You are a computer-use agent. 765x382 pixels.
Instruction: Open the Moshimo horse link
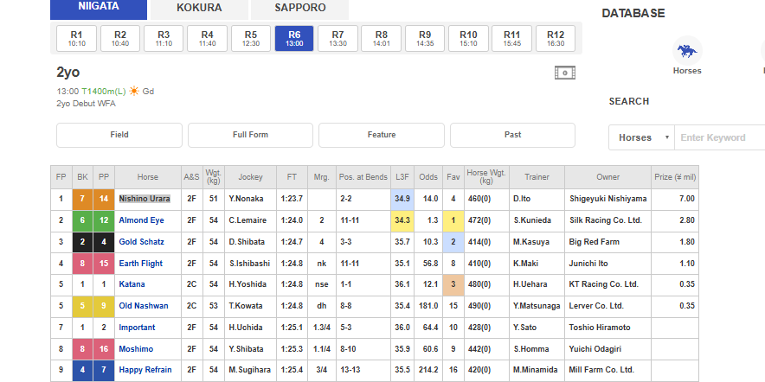pos(136,349)
